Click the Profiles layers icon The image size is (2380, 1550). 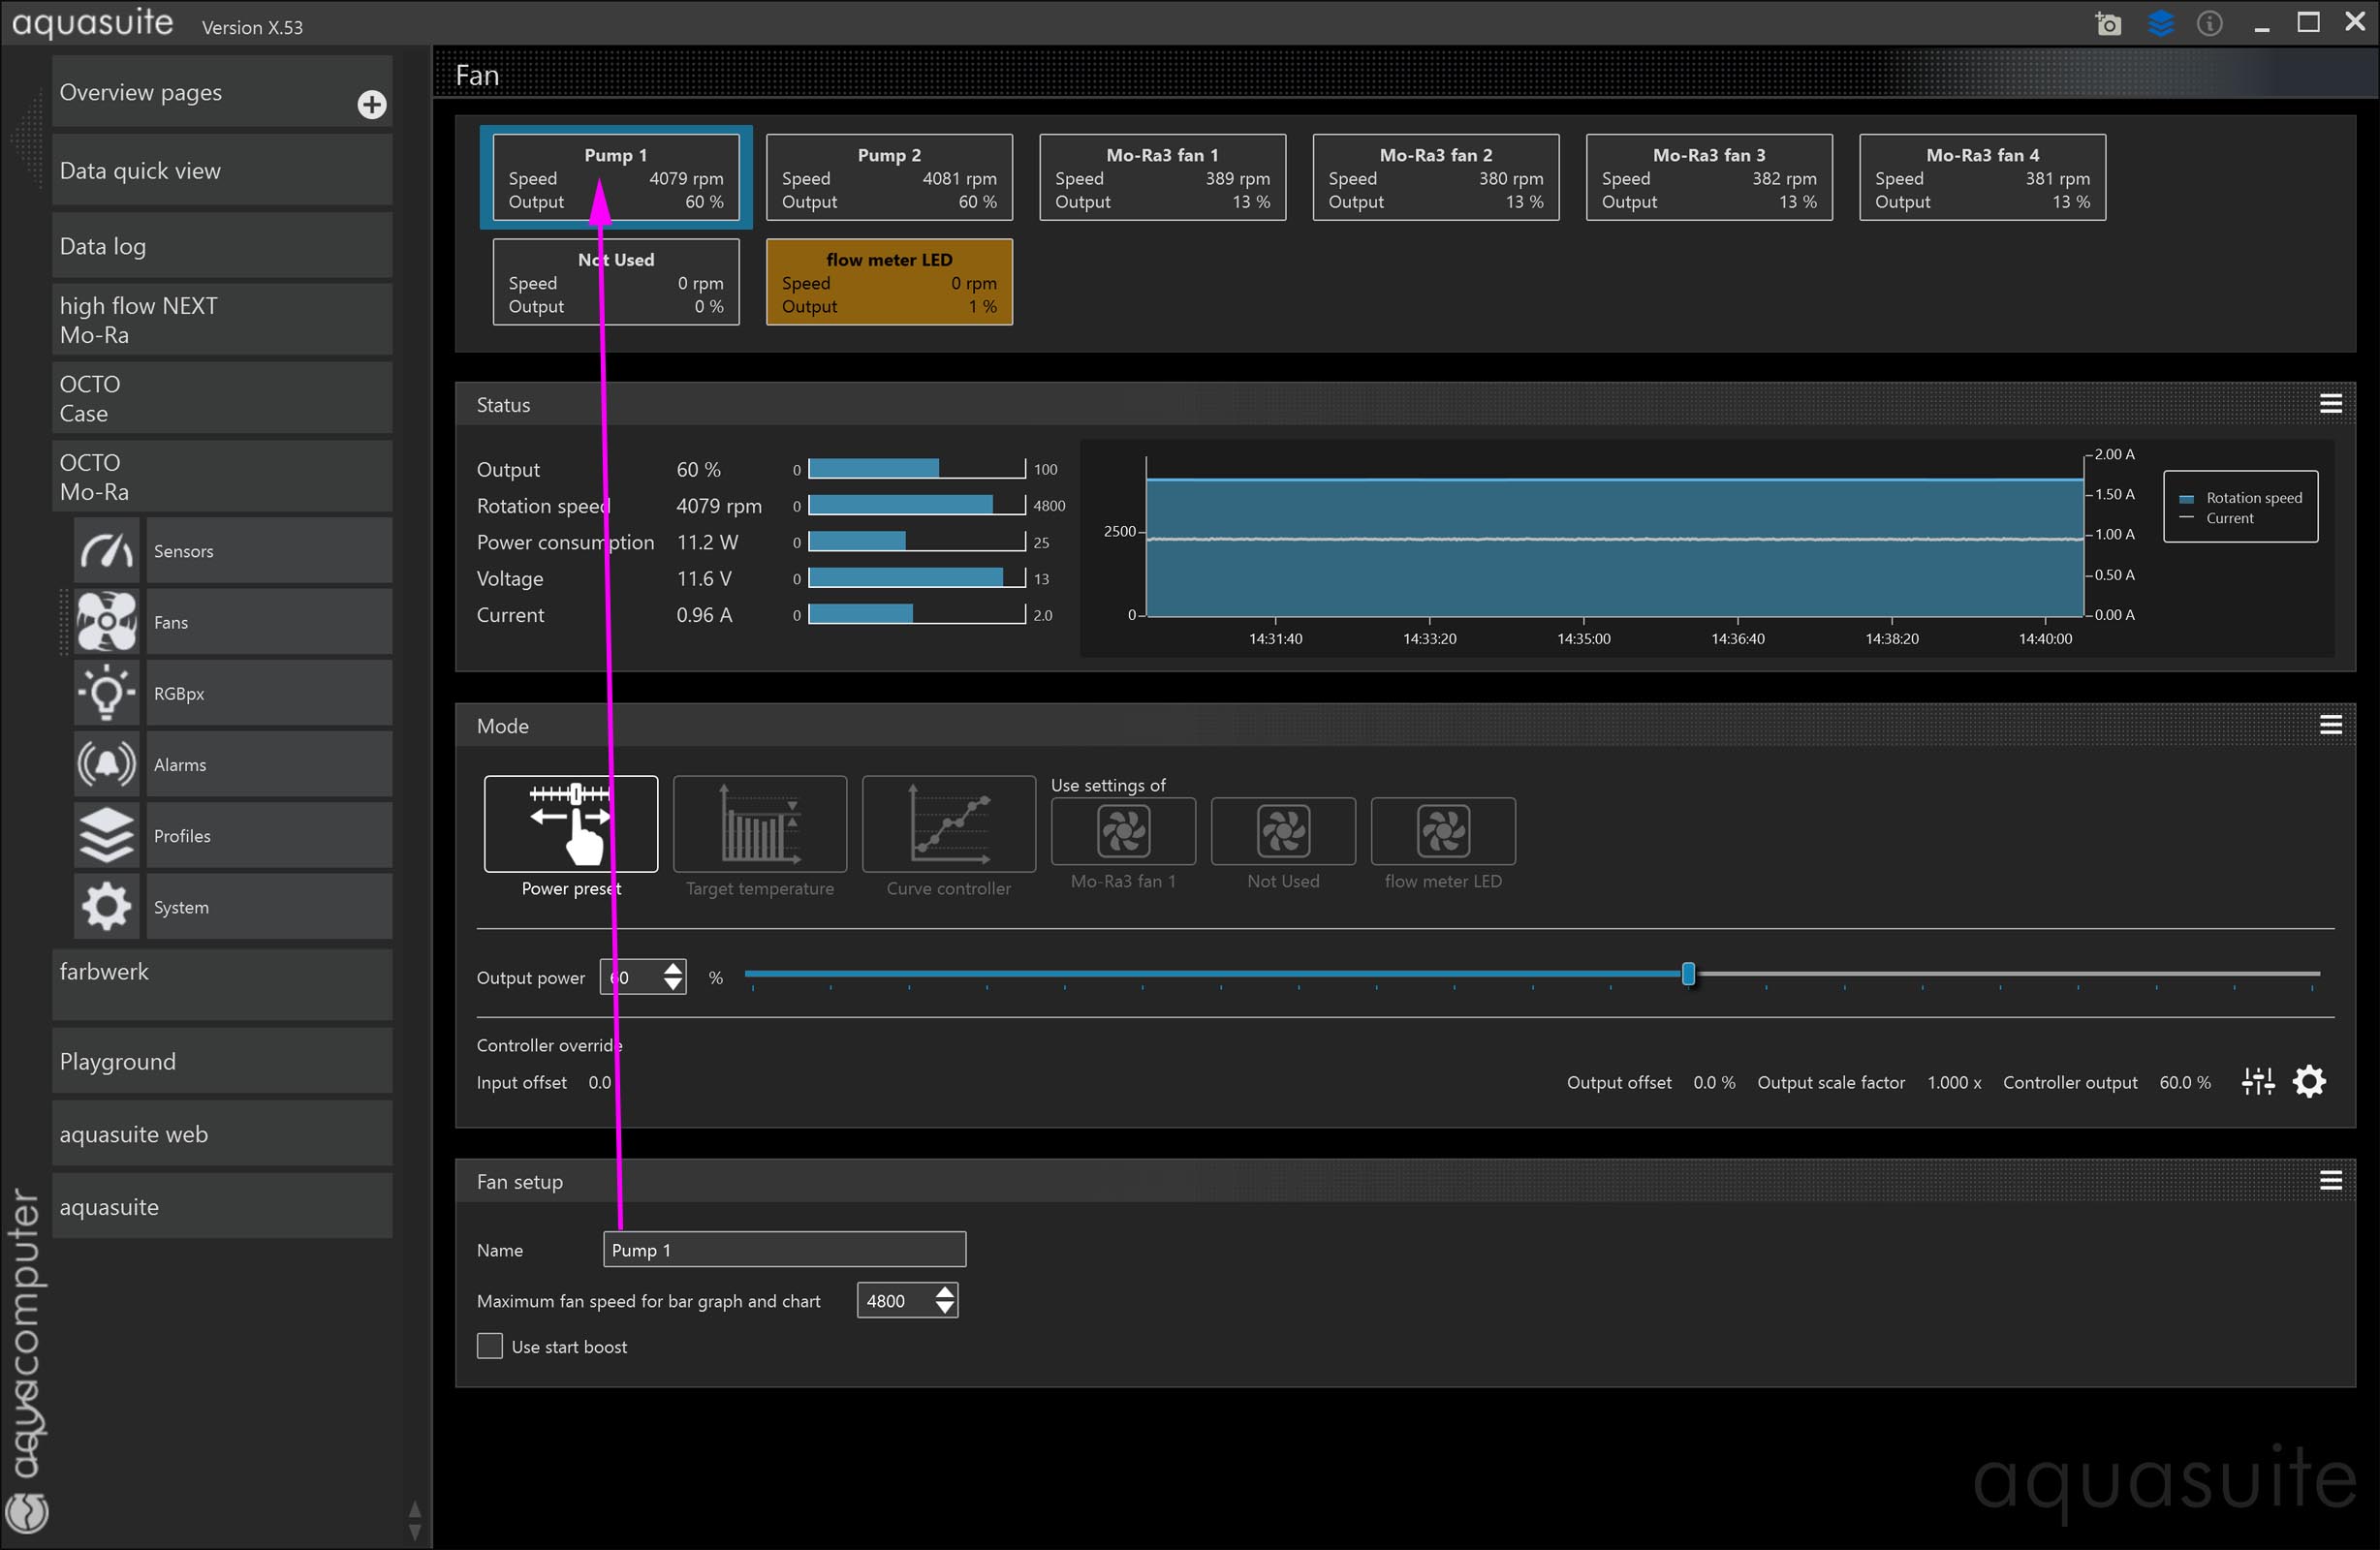pyautogui.click(x=106, y=836)
